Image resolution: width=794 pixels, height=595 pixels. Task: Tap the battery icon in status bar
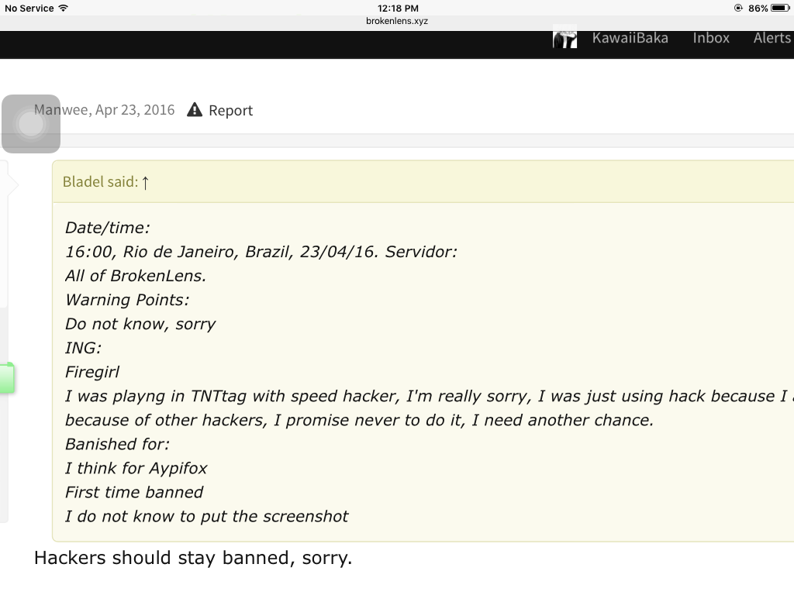click(x=780, y=8)
